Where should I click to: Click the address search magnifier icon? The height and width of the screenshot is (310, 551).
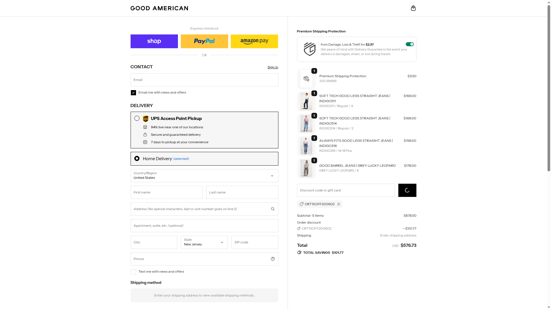(x=273, y=209)
